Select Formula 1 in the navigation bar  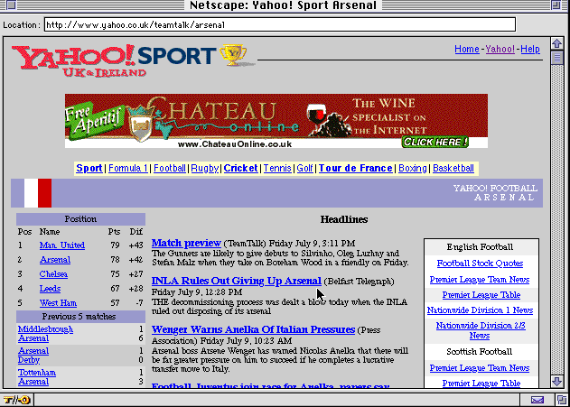(x=128, y=168)
